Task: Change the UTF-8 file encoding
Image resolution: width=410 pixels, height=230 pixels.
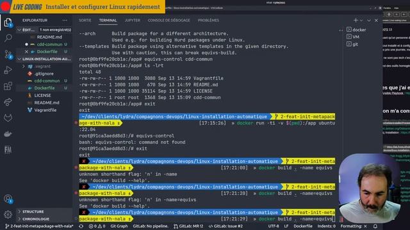Action: 274,226
